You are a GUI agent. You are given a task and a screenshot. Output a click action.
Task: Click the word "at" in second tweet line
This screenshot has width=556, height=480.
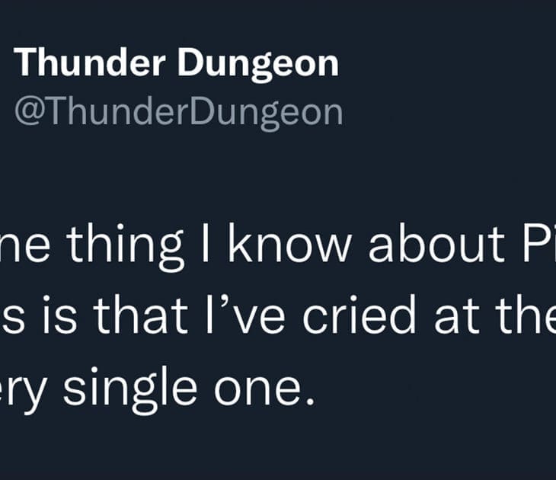(x=455, y=318)
